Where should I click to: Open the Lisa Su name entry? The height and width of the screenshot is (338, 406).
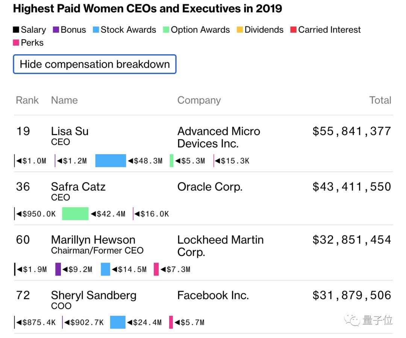coord(70,132)
